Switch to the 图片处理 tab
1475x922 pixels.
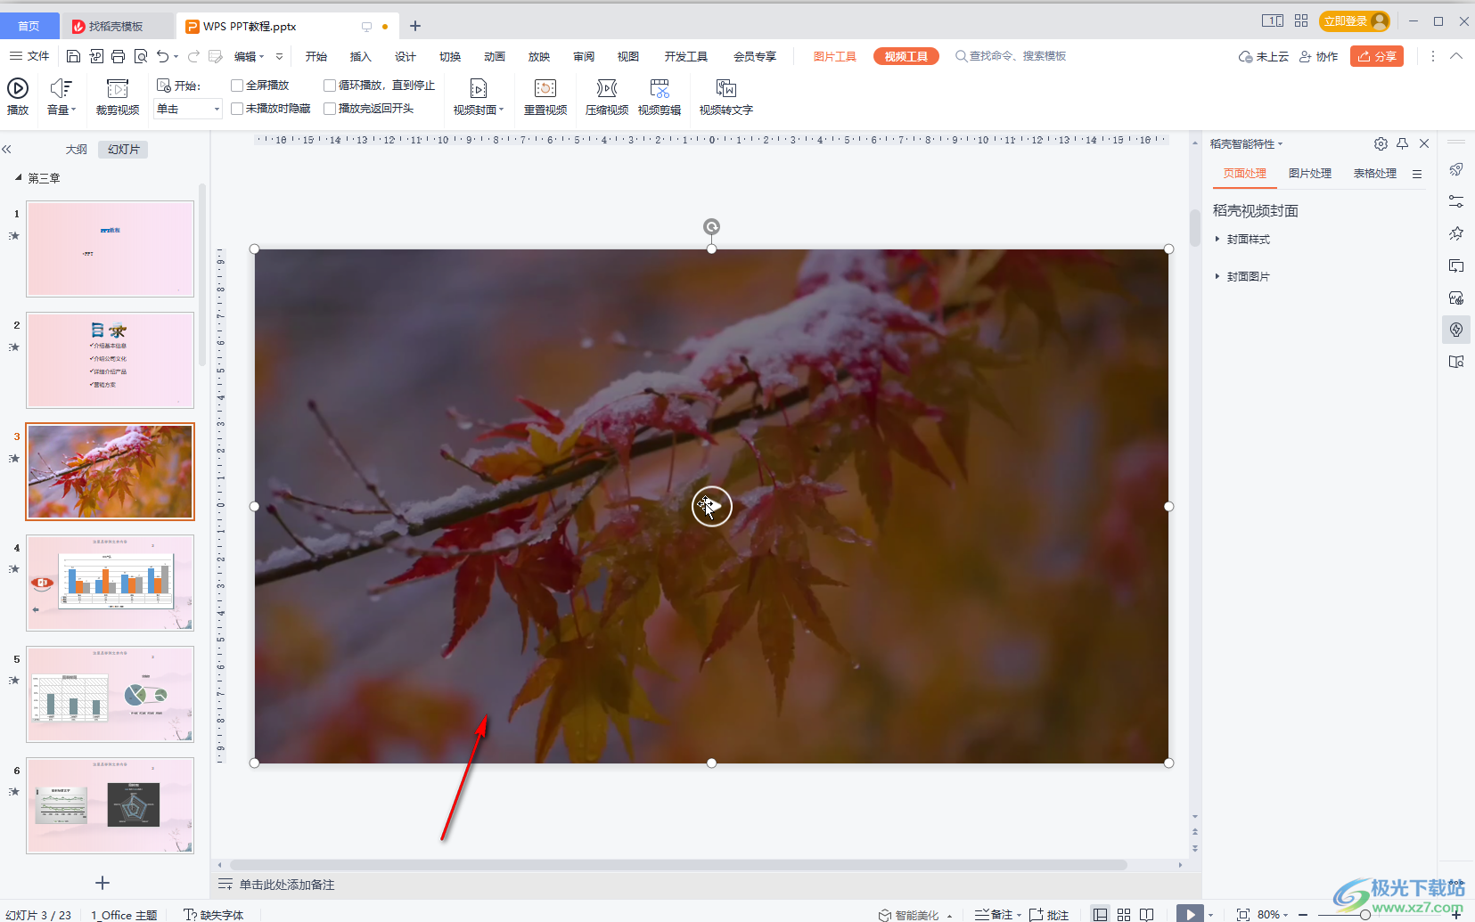[x=1310, y=173]
